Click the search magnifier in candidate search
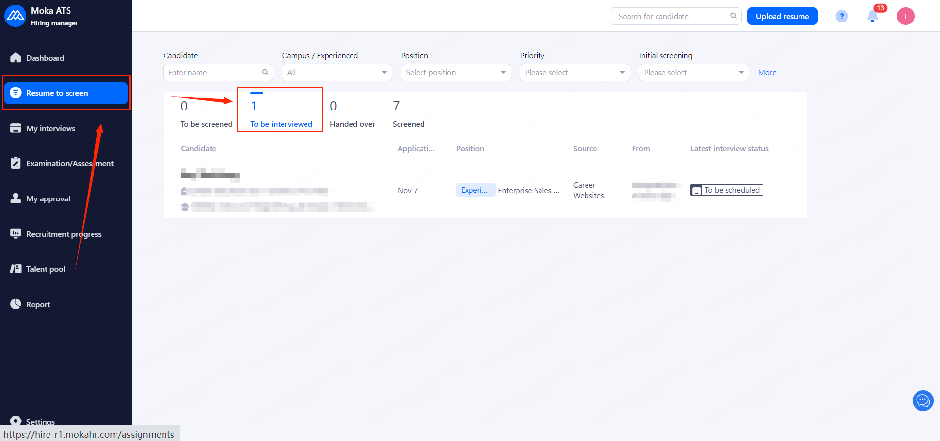 (733, 16)
